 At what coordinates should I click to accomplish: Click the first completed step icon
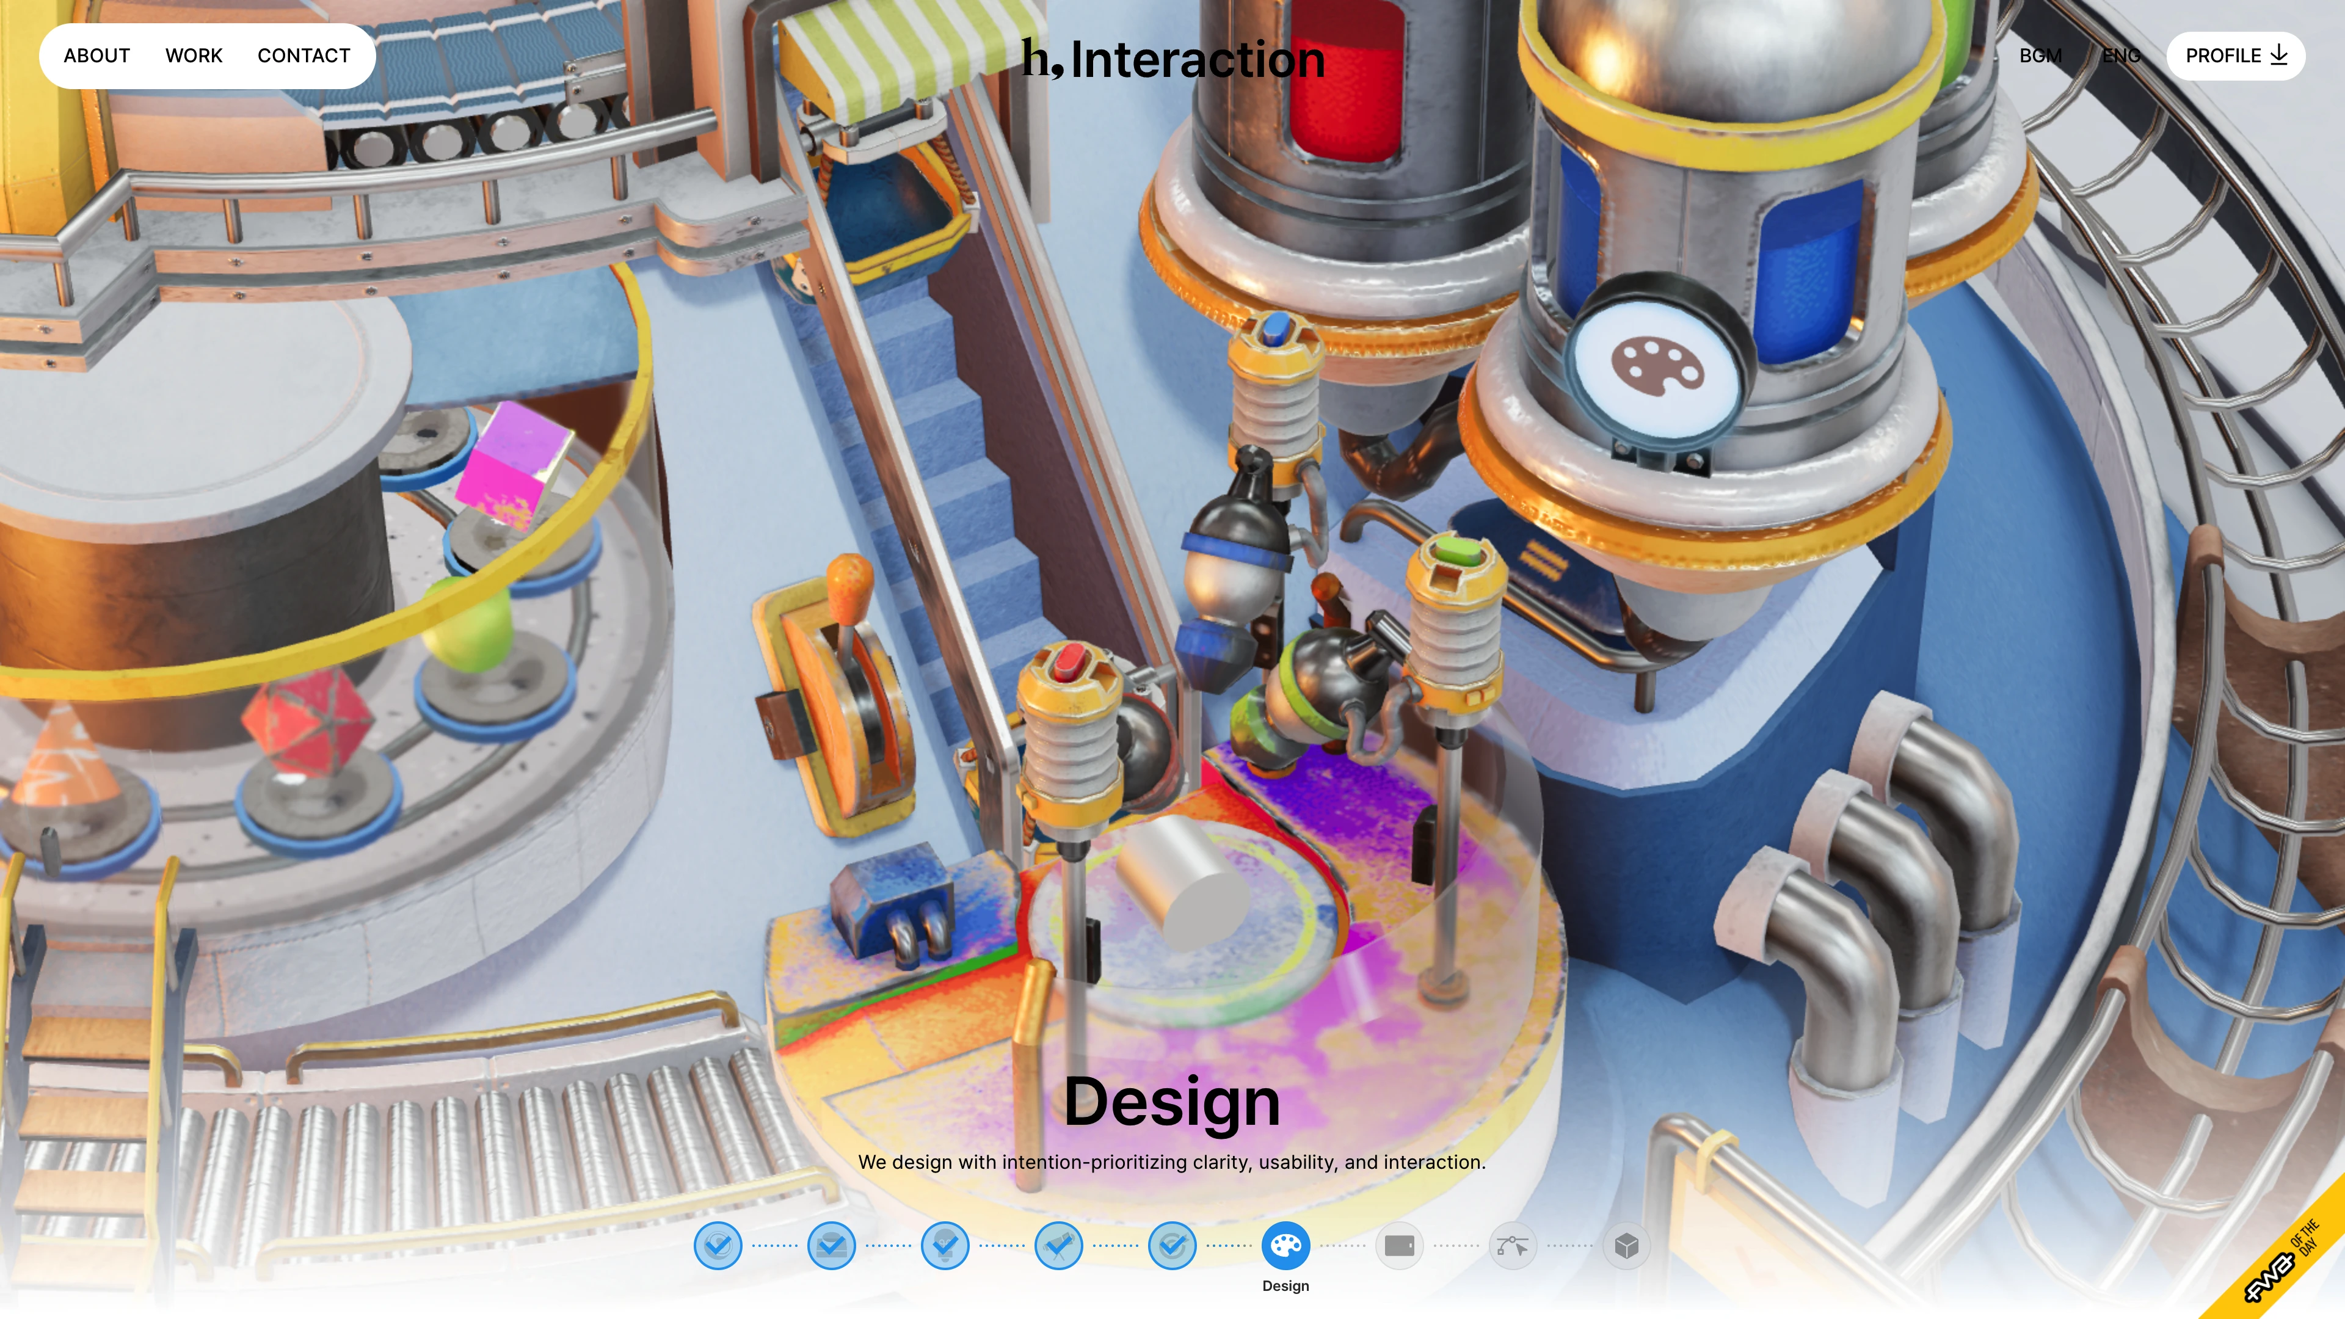coord(718,1245)
